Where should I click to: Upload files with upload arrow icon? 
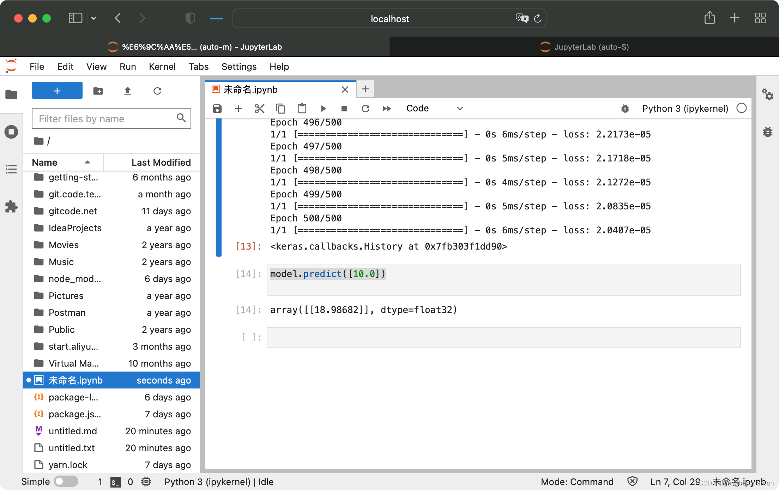tap(128, 91)
